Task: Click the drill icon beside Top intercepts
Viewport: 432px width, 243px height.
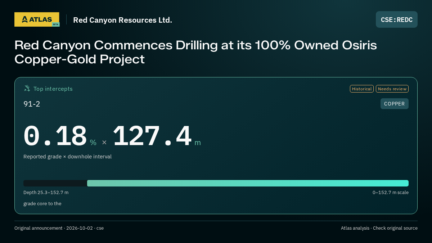Action: pyautogui.click(x=27, y=88)
